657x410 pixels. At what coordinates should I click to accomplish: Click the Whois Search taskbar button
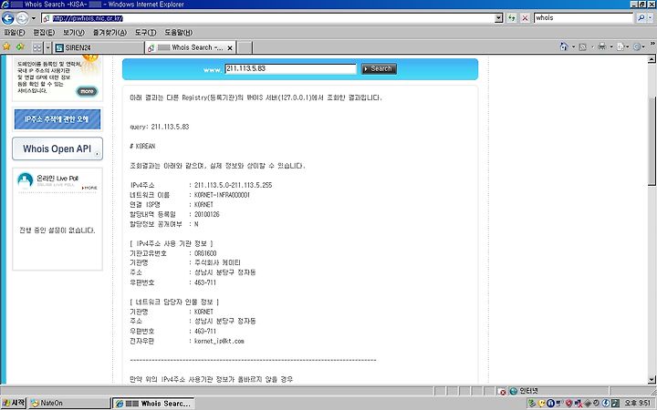pyautogui.click(x=153, y=404)
